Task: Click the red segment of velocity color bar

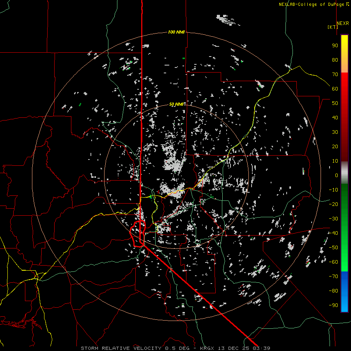Action: (344, 117)
